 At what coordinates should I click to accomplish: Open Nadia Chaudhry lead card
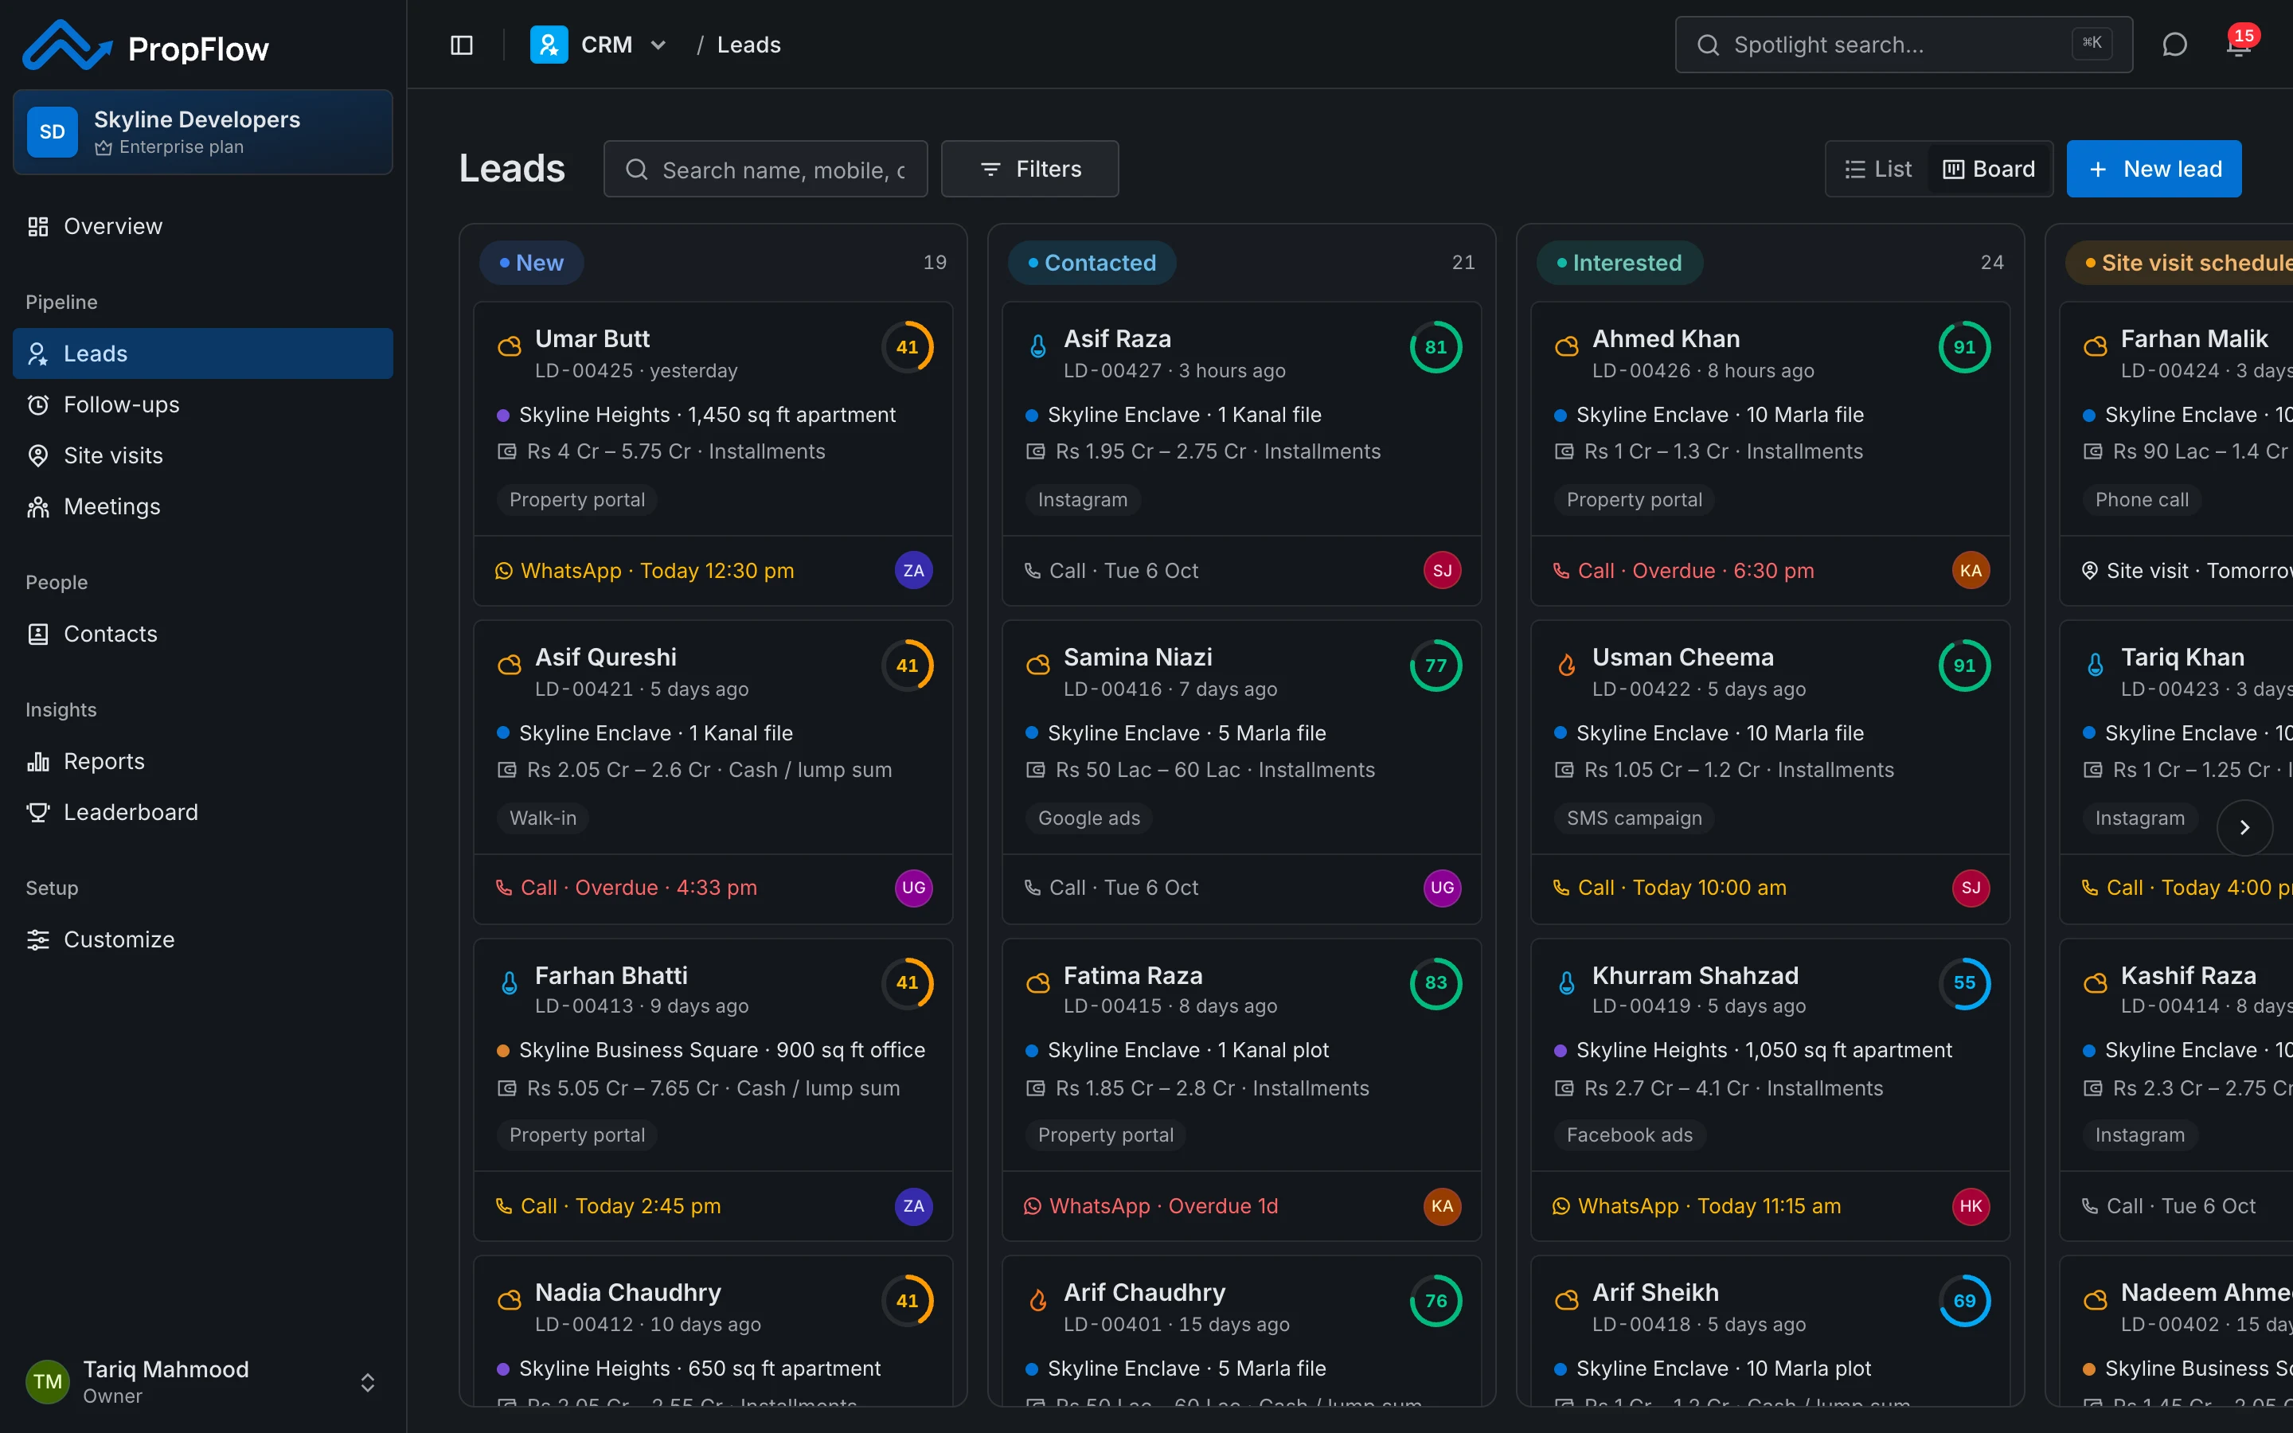[713, 1330]
